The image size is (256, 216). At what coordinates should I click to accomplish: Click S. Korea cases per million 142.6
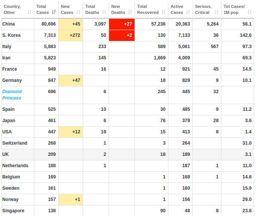click(x=245, y=35)
